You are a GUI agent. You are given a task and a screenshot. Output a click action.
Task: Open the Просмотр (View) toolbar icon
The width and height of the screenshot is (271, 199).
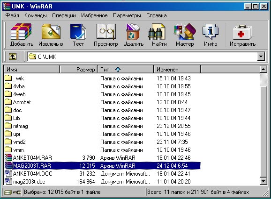coord(106,32)
